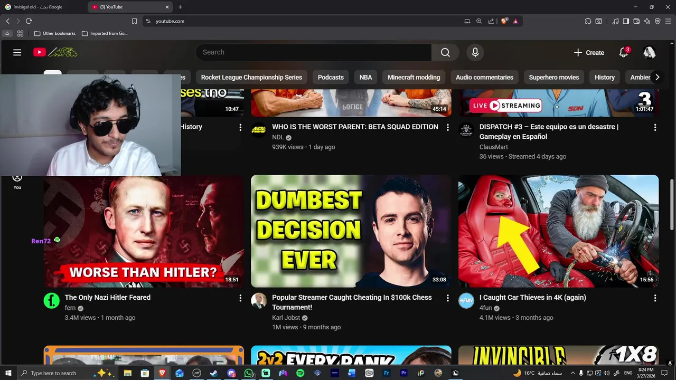Click the YouTube search input field
This screenshot has width=676, height=380.
314,52
